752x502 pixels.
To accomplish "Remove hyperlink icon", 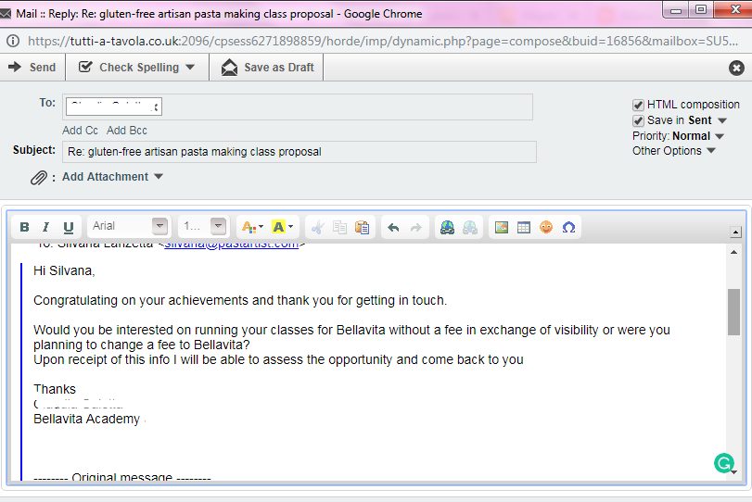I will 470,227.
